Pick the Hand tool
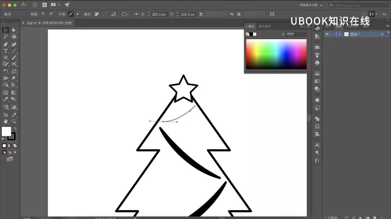This screenshot has height=219, width=391. pos(5,121)
